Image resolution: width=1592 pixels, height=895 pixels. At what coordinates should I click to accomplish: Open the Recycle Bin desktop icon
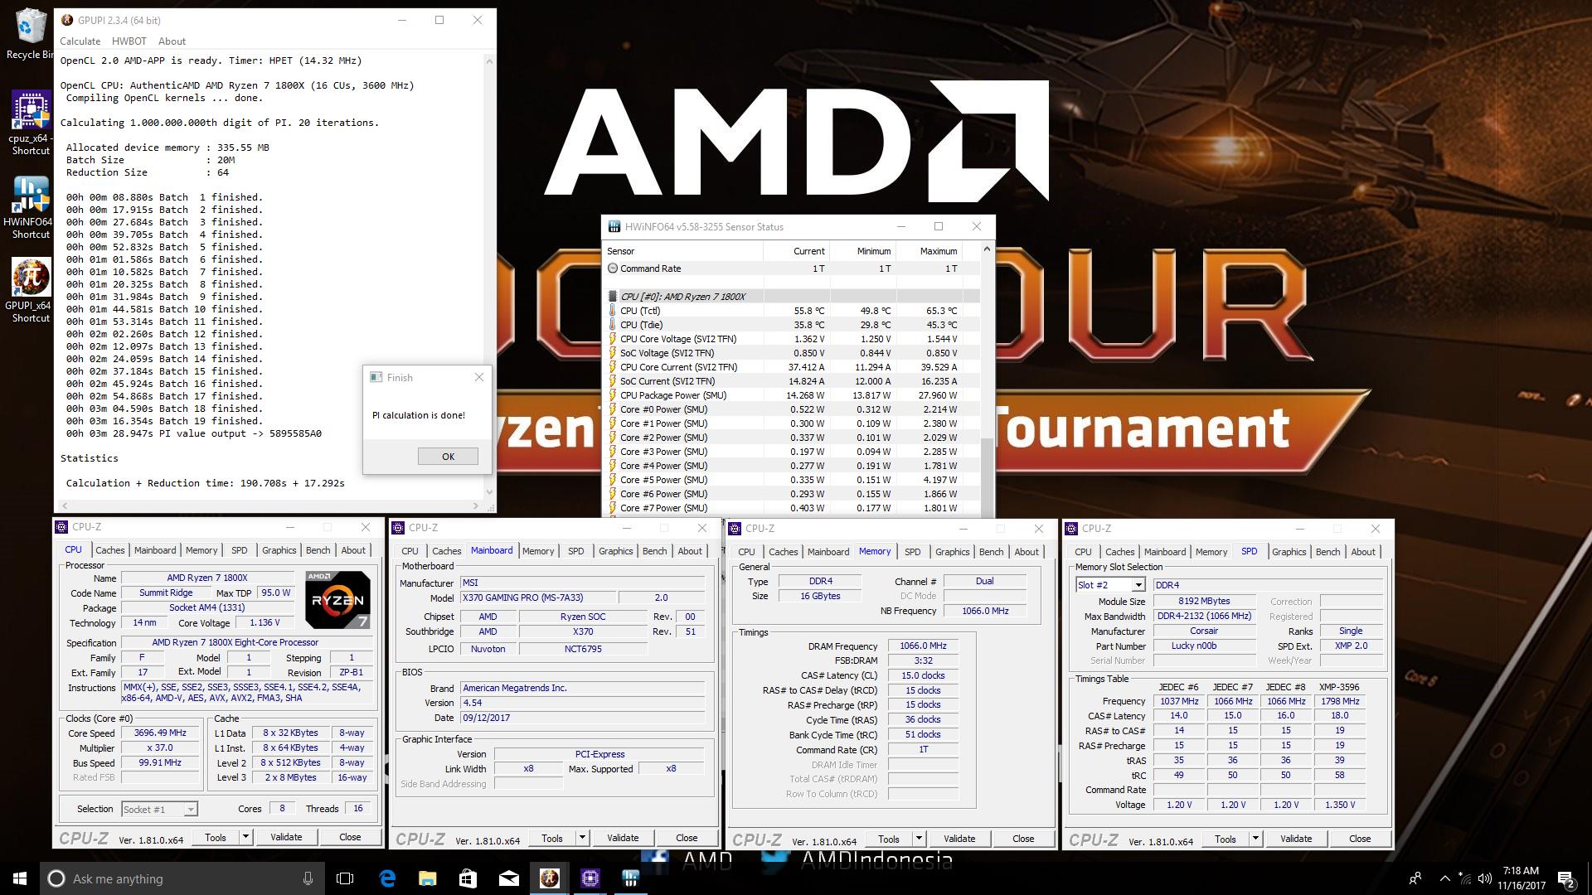tap(30, 33)
